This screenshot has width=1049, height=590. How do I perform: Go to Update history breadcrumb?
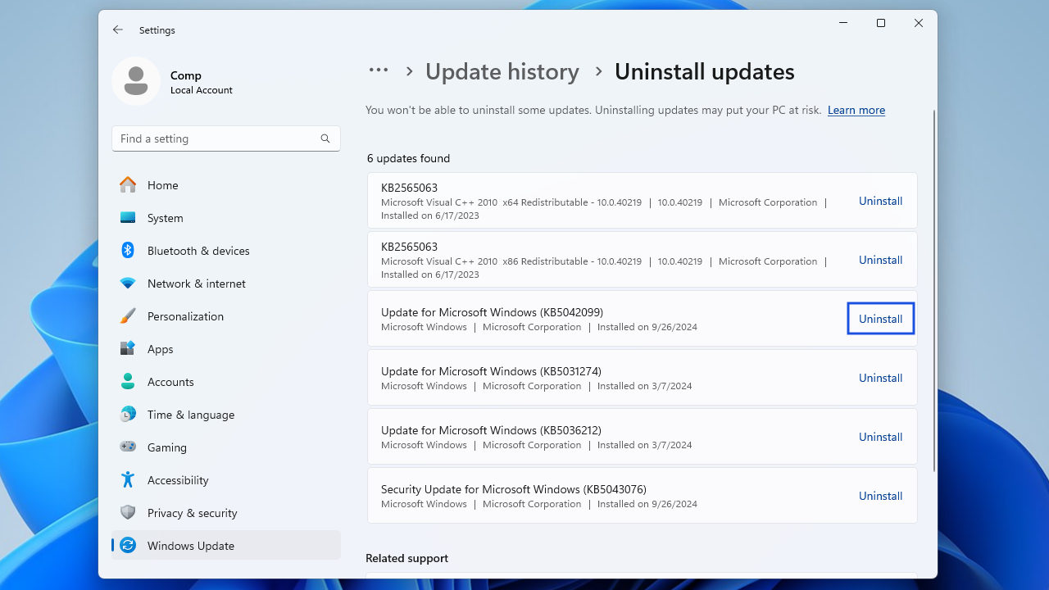point(502,72)
